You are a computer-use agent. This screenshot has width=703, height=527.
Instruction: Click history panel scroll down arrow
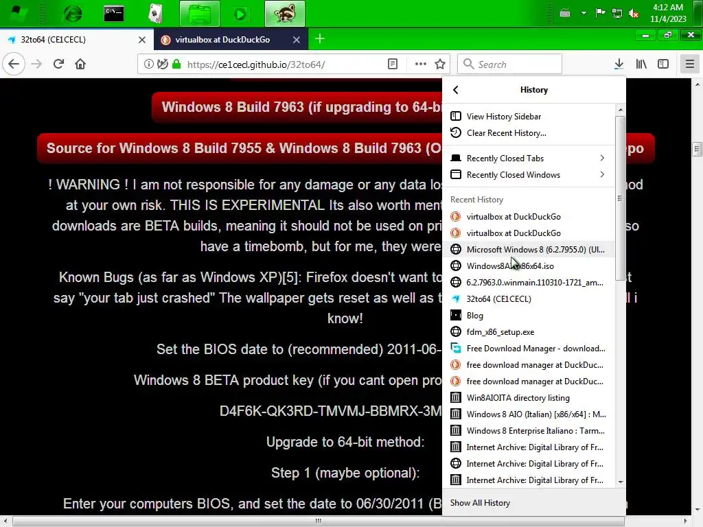[621, 482]
